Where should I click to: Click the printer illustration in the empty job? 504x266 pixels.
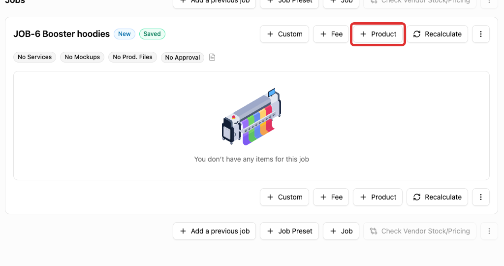point(252,117)
